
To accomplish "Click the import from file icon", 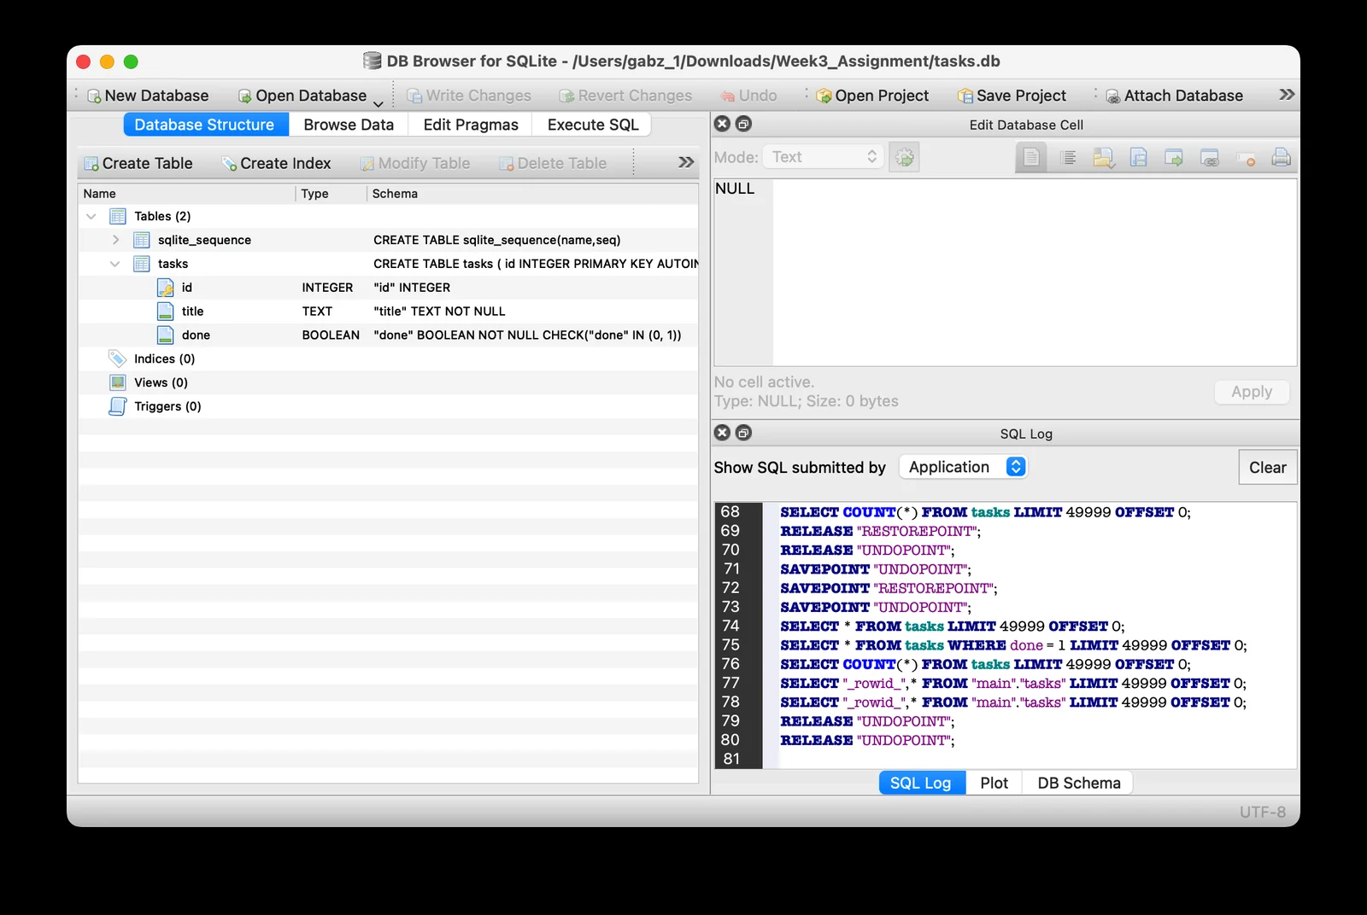I will coord(1103,157).
